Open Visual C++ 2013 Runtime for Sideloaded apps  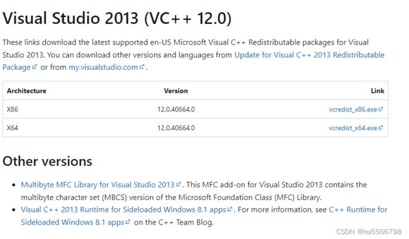point(123,209)
